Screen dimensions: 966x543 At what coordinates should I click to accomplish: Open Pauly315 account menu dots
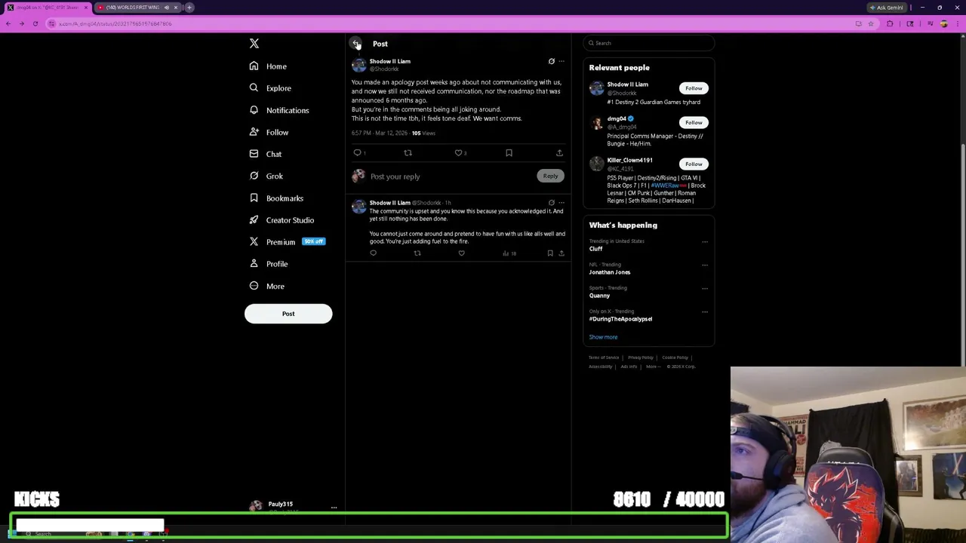coord(334,508)
